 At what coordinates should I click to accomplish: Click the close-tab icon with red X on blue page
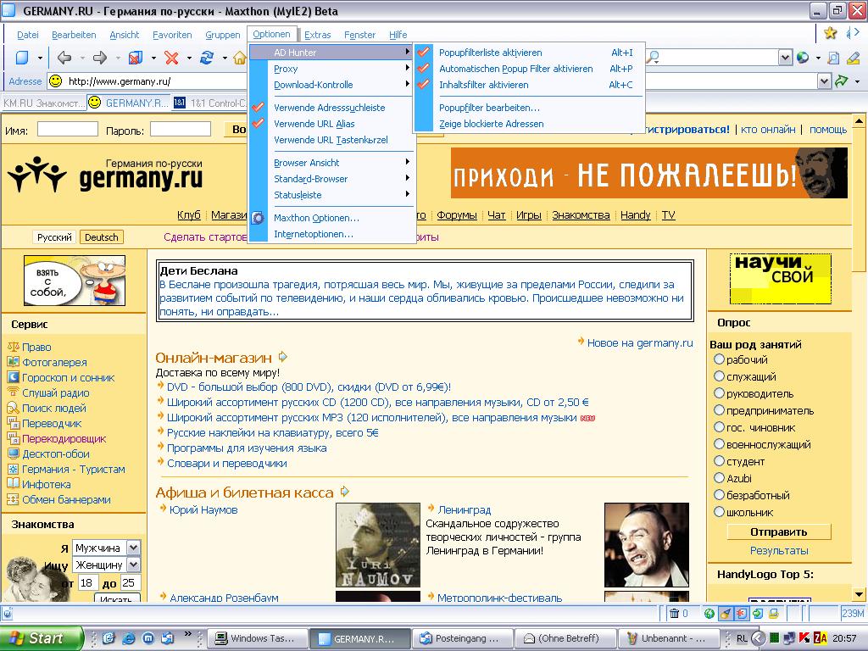click(136, 58)
